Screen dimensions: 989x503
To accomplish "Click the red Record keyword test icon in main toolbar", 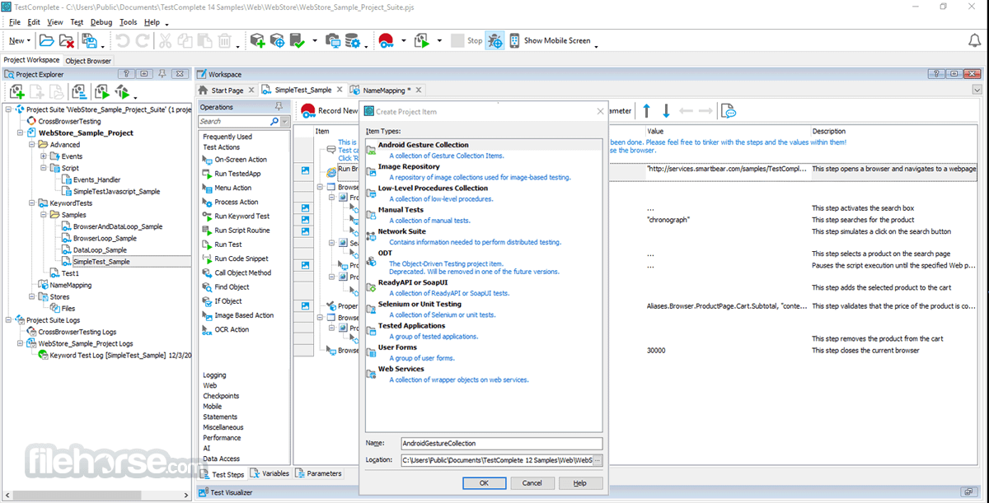I will [386, 40].
